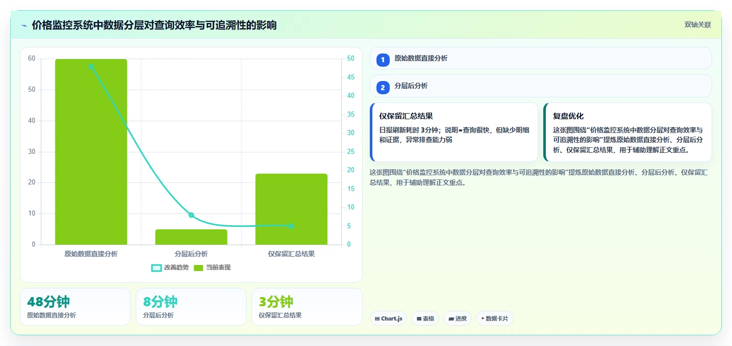Click the 改善趋势 legend text

[x=176, y=268]
